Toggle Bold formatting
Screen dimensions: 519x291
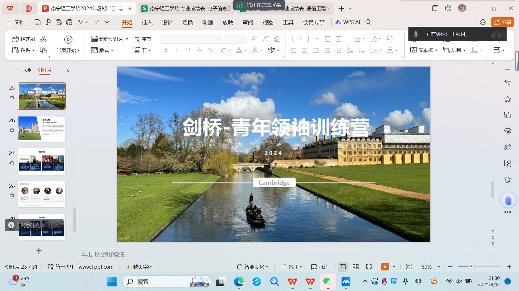click(165, 50)
